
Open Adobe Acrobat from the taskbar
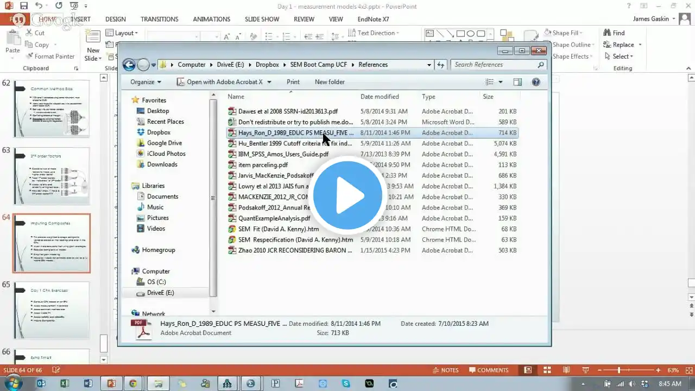click(x=299, y=383)
